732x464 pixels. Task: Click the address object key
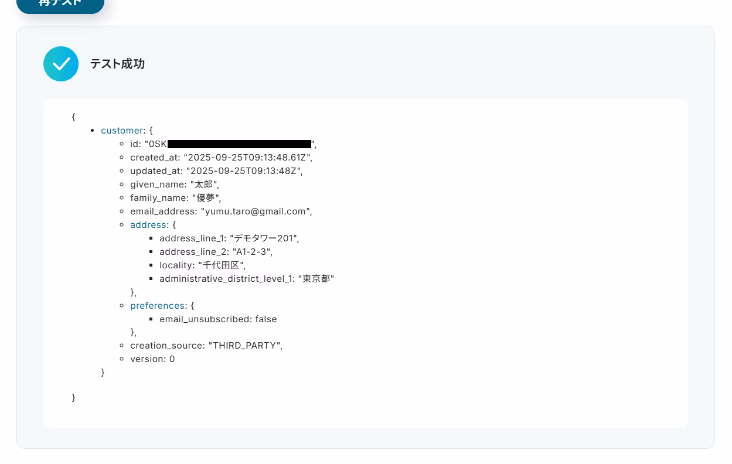coord(148,225)
